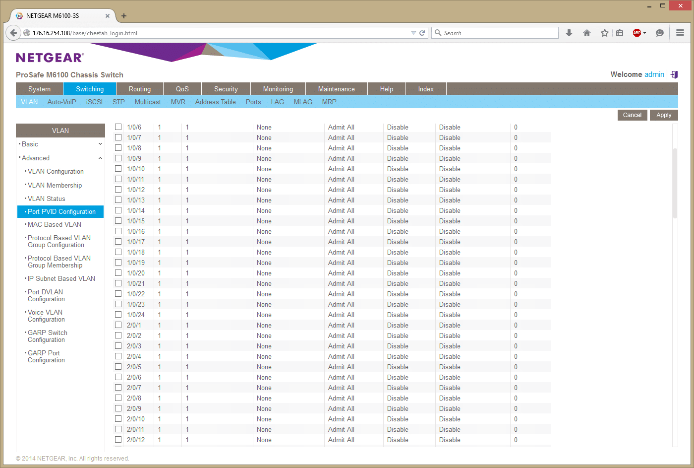This screenshot has width=694, height=468.
Task: Tick the checkbox for port 1/0/20
Action: [x=118, y=273]
